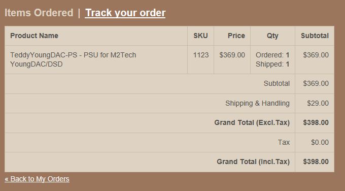
Task: Click the SKU column header
Action: (x=200, y=36)
